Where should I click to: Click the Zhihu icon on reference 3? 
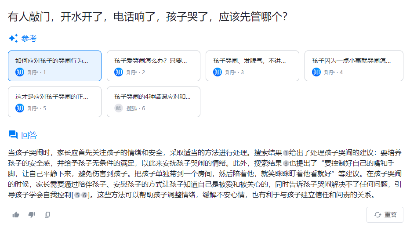coord(218,72)
